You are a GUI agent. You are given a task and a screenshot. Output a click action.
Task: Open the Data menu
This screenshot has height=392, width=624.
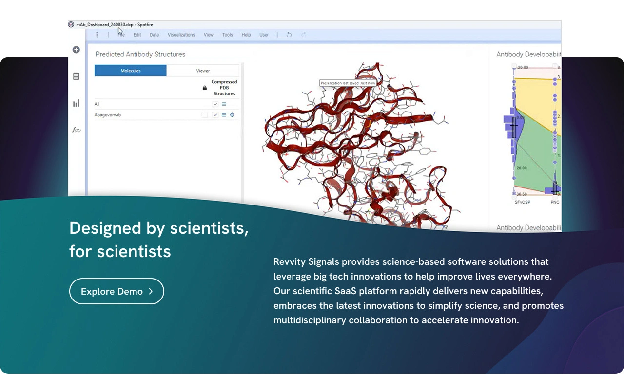(154, 35)
